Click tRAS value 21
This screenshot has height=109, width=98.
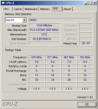[x=69, y=75]
